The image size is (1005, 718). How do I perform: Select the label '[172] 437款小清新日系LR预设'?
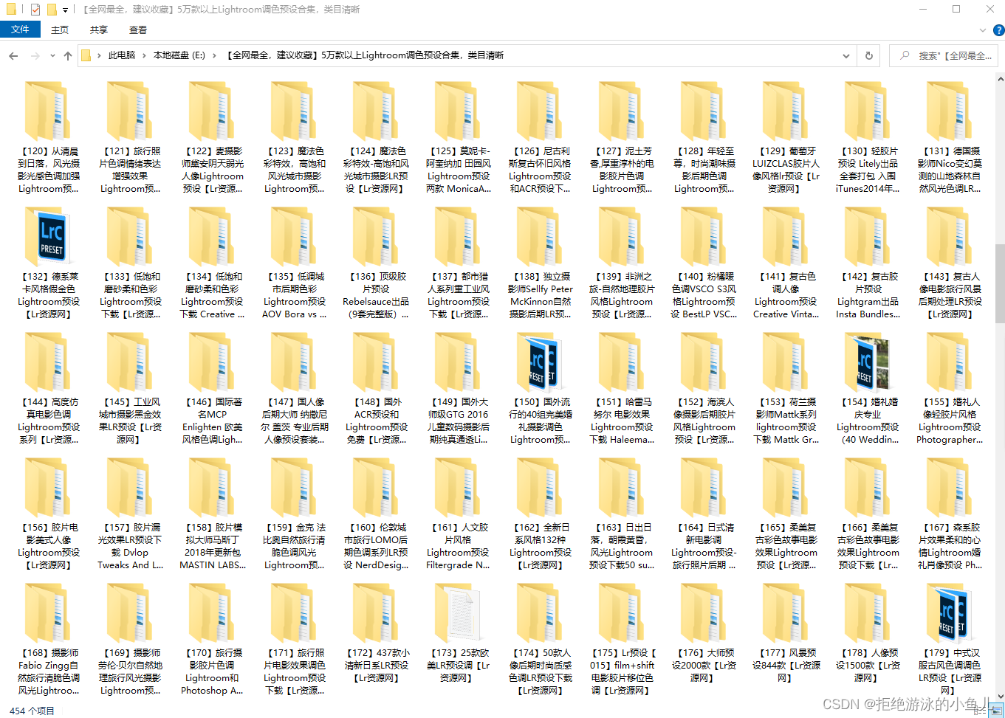[377, 665]
